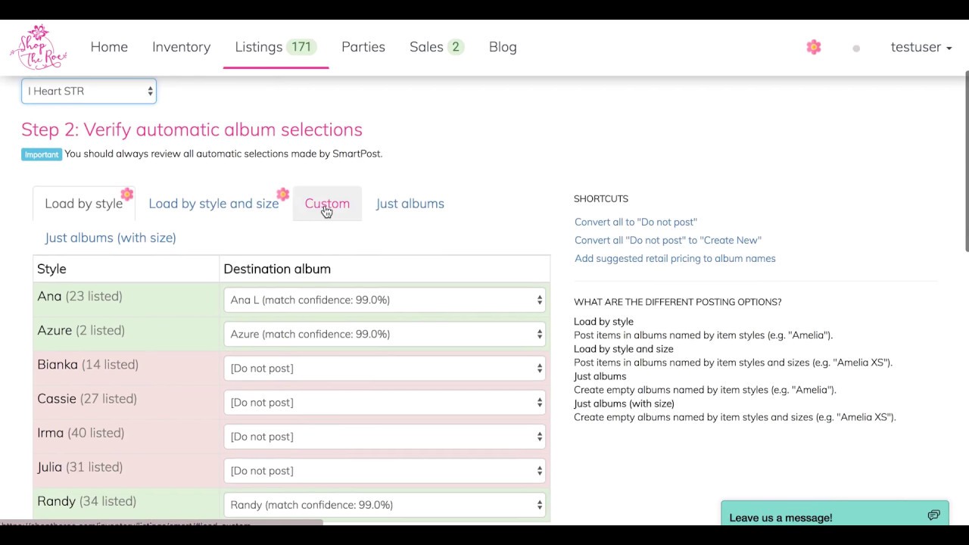
Task: Click flower badge on Load by style tab
Action: (x=127, y=195)
